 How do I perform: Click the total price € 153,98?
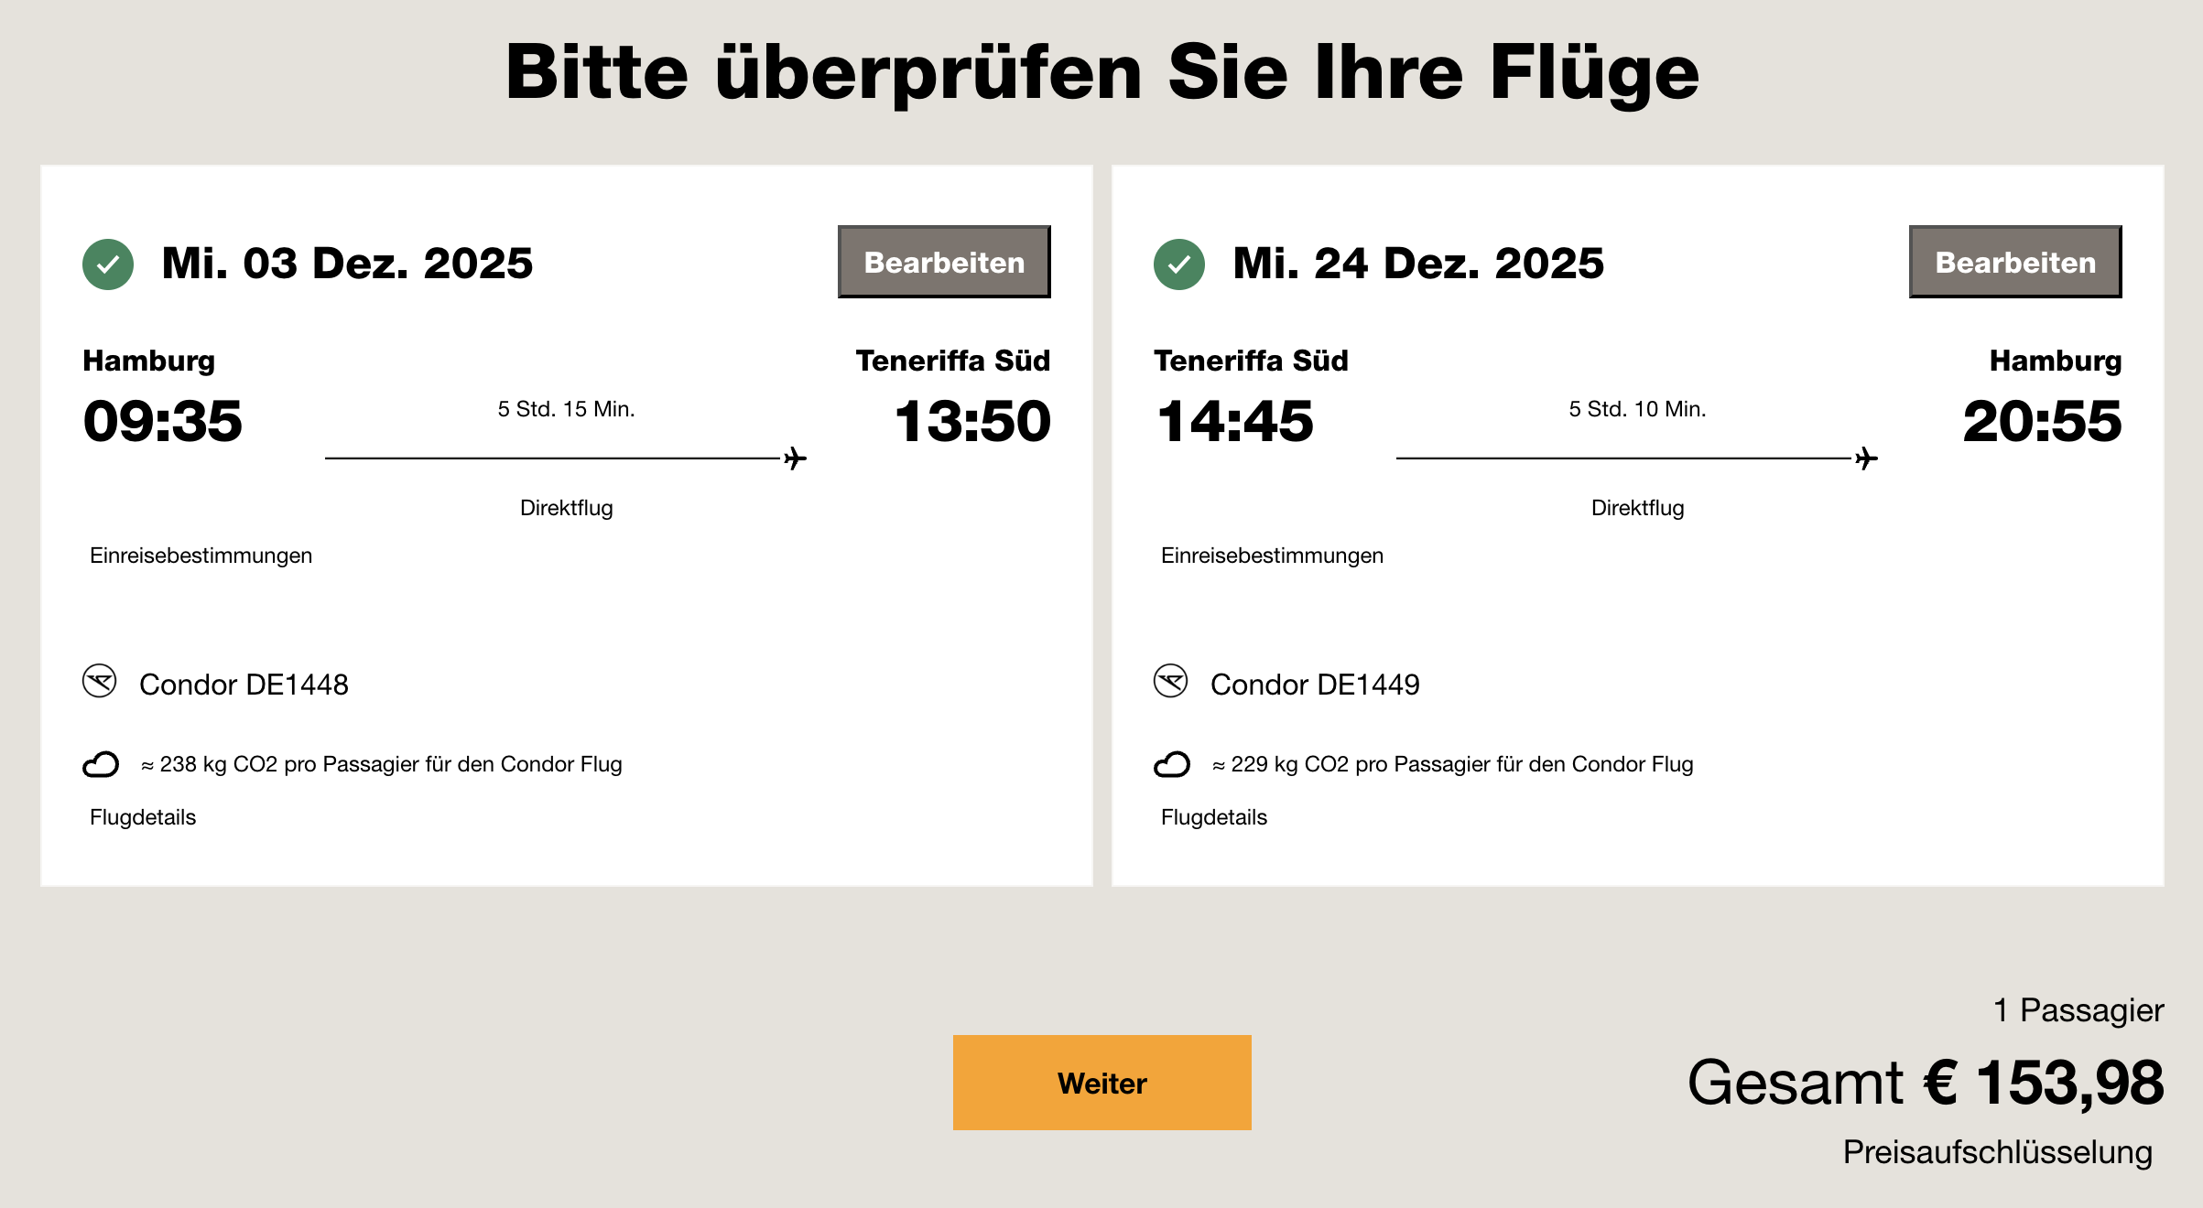pyautogui.click(x=2043, y=1083)
